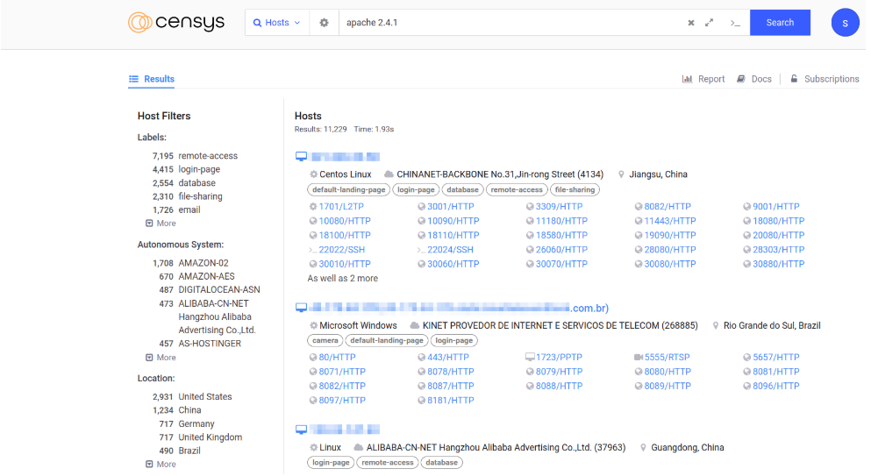Image resolution: width=871 pixels, height=476 pixels.
Task: Expand More under Labels
Action: coord(161,224)
